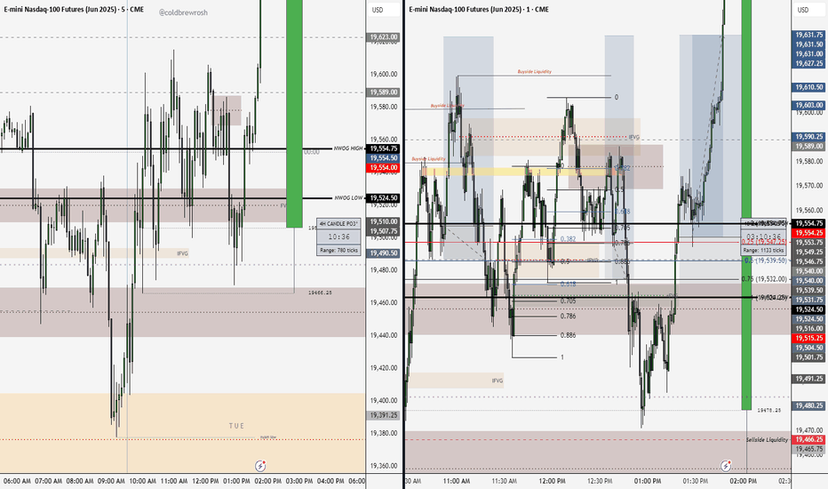Click 11:30 AM on the time axis
The image size is (828, 489).
click(x=505, y=481)
